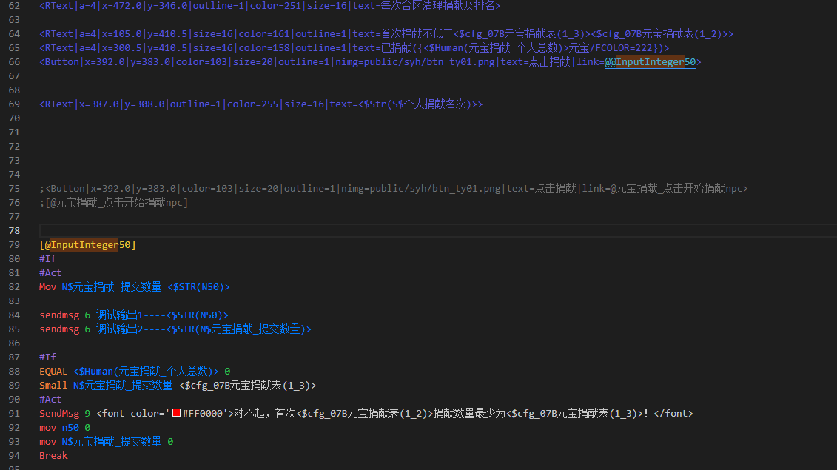Click the [@InputInteger50] label on line 79

[x=87, y=244]
